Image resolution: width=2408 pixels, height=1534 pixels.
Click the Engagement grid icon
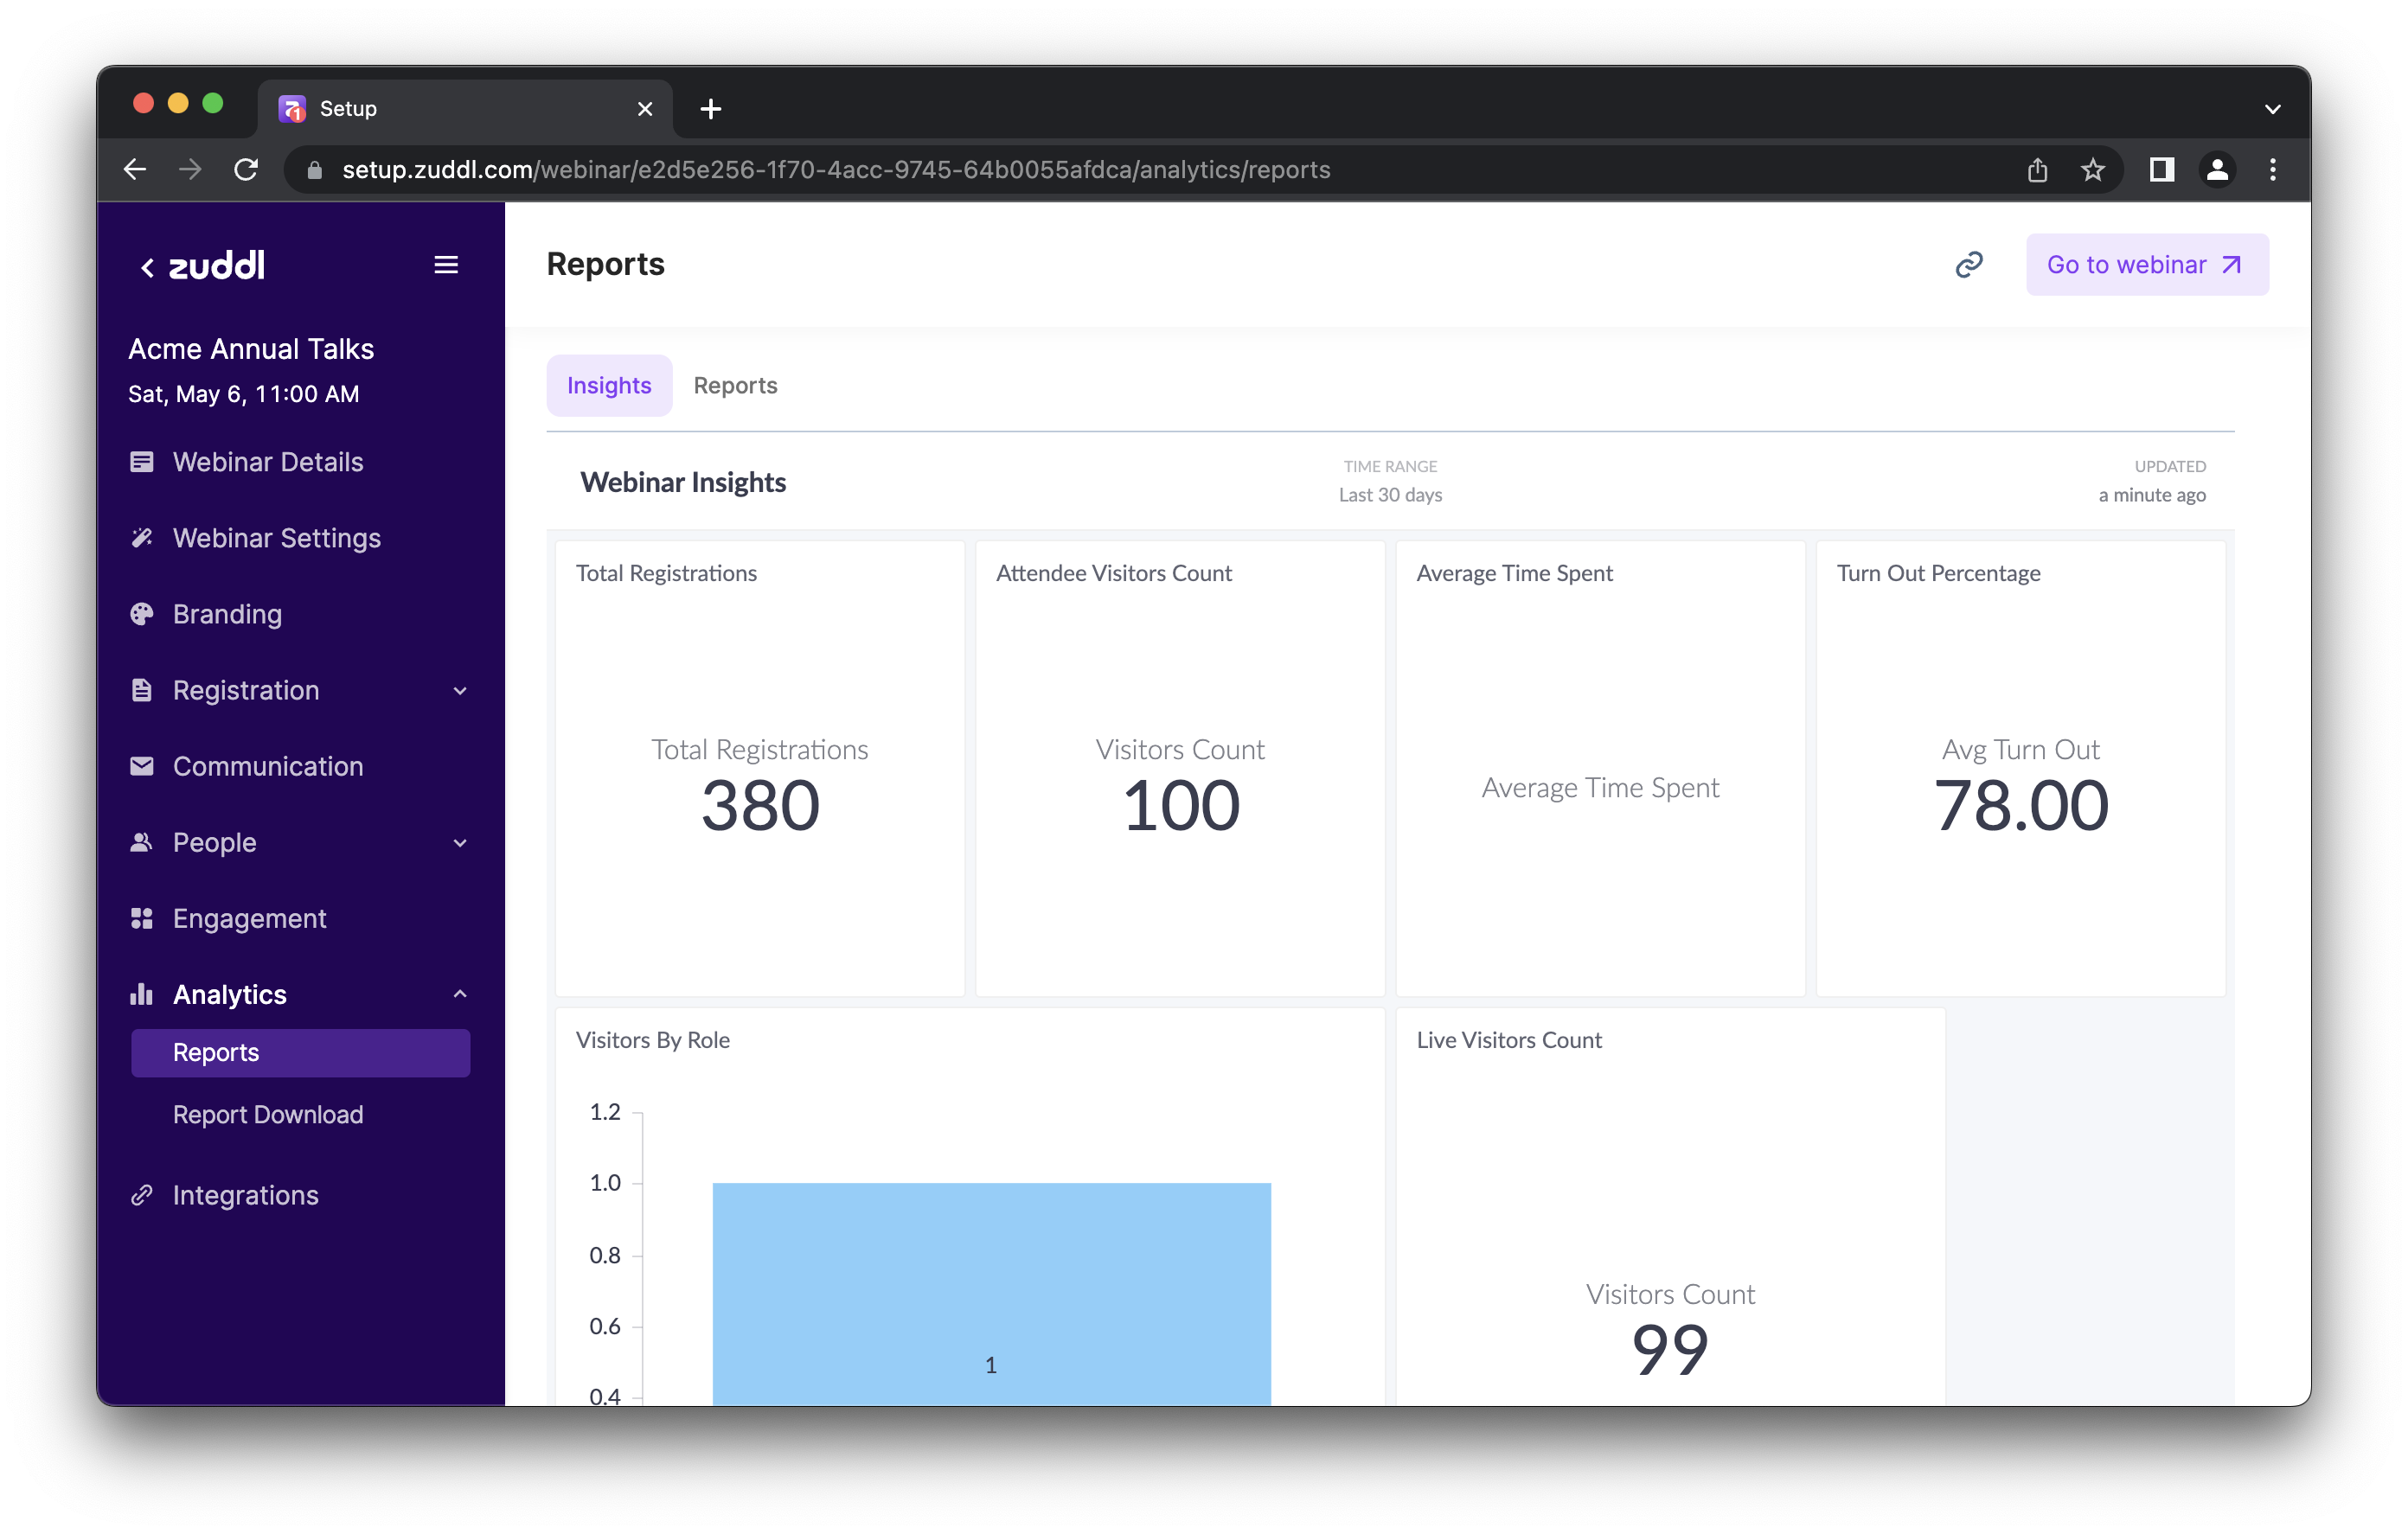[x=142, y=918]
